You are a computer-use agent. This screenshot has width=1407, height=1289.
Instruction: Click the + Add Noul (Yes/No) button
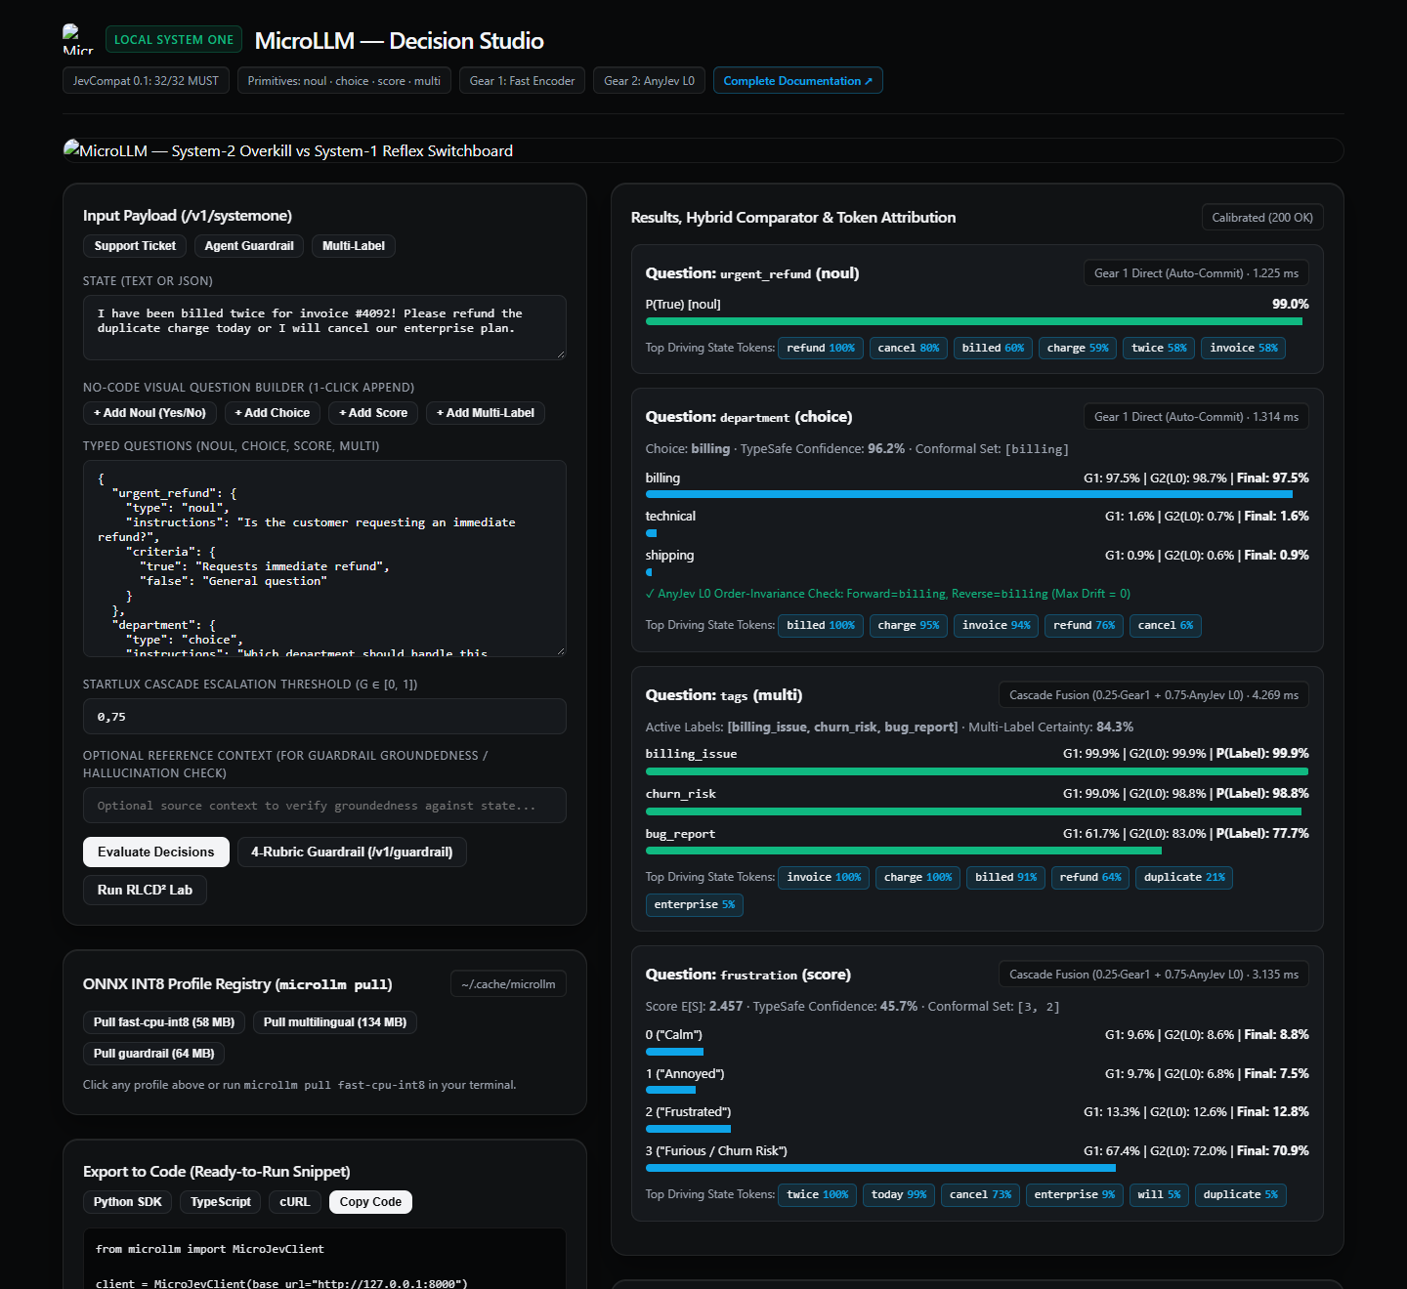(149, 413)
